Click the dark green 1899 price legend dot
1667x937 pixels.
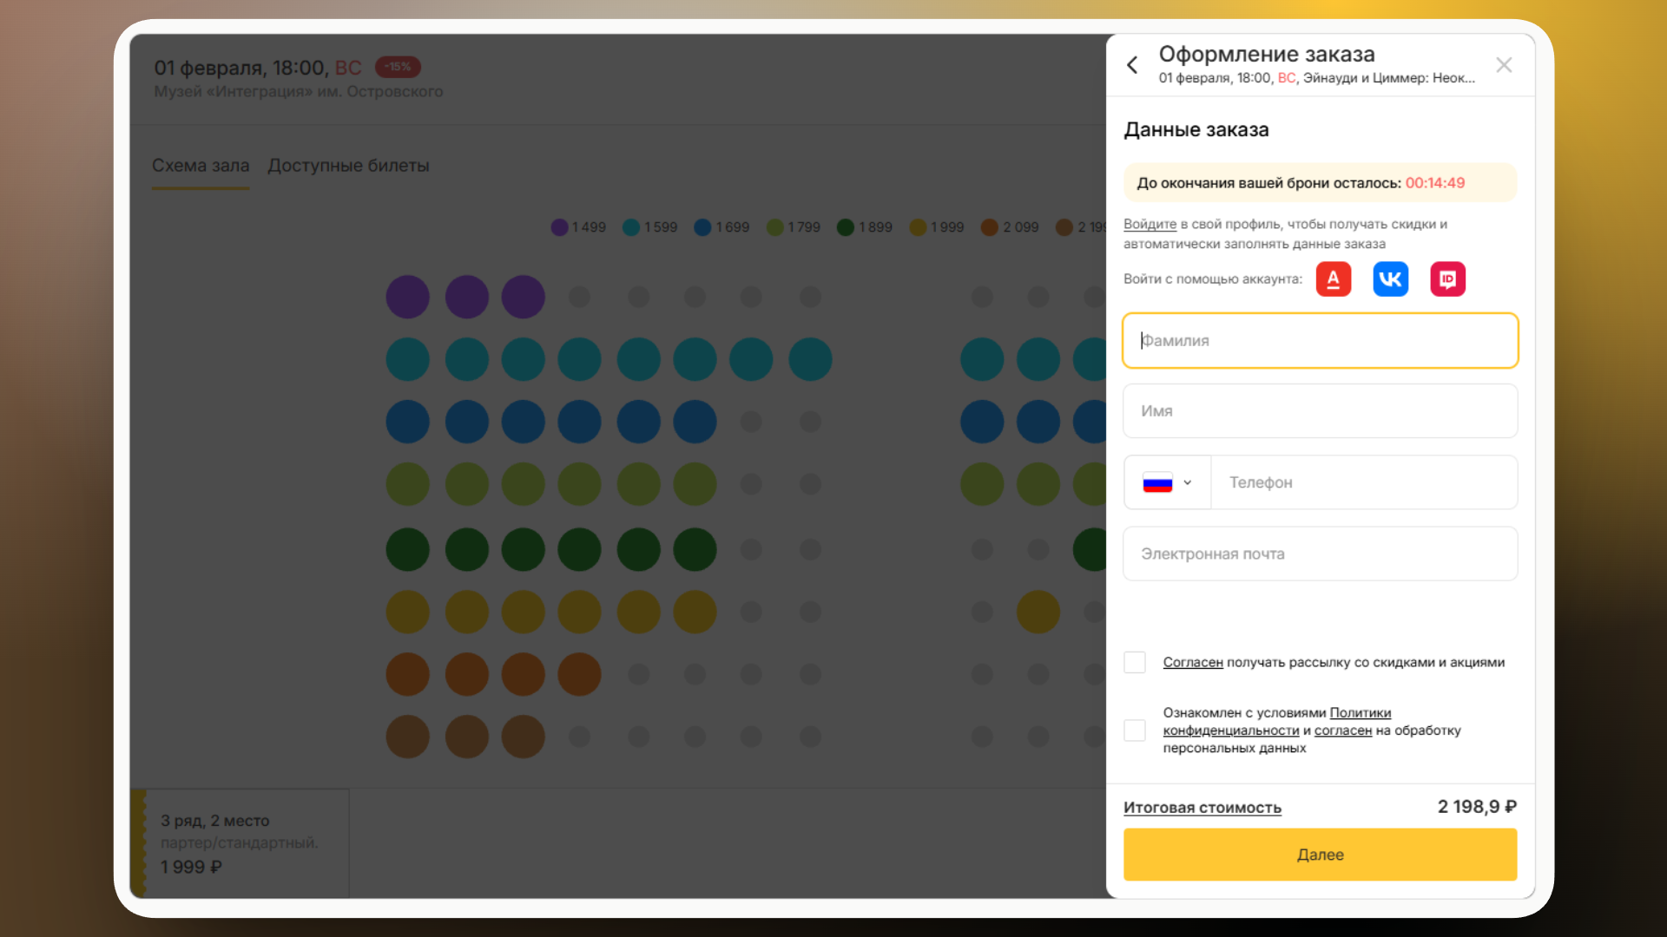(x=846, y=227)
